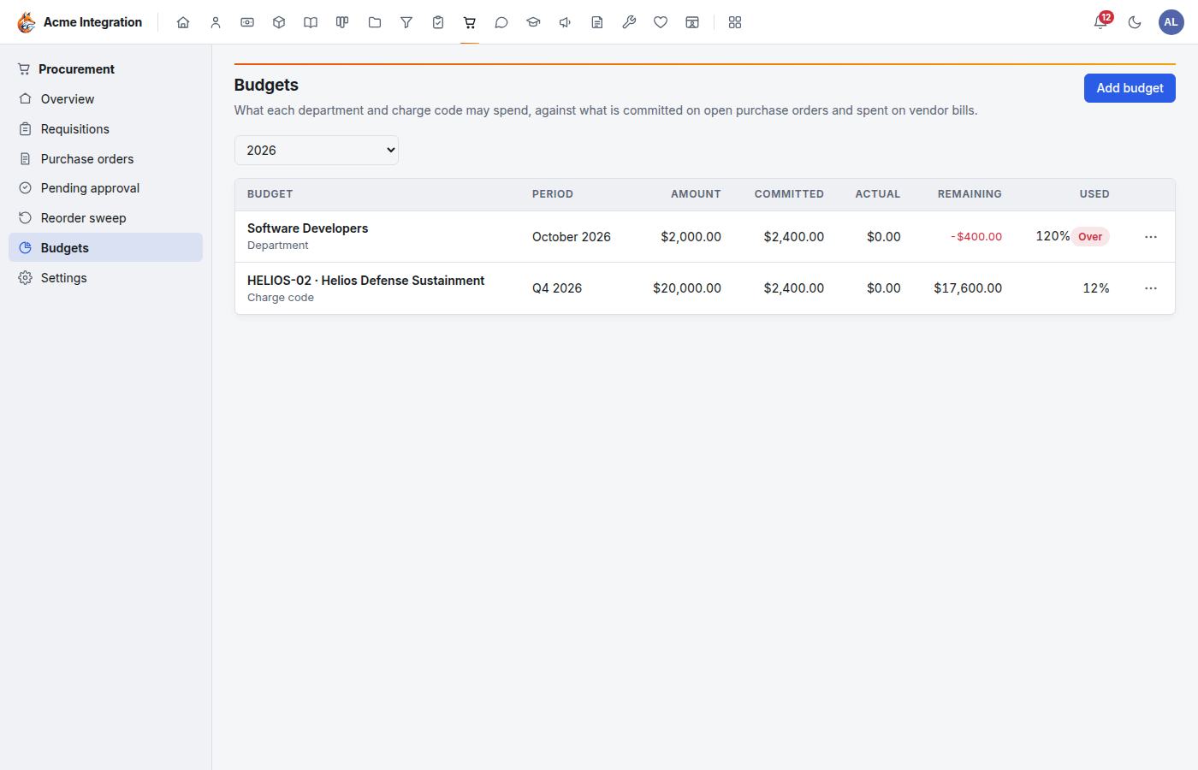
Task: Open the clipboard-check icon module
Action: [438, 22]
